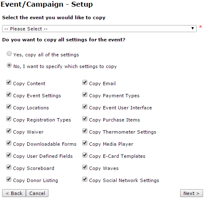
Task: Disable Copy Event Settings option
Action: click(9, 94)
